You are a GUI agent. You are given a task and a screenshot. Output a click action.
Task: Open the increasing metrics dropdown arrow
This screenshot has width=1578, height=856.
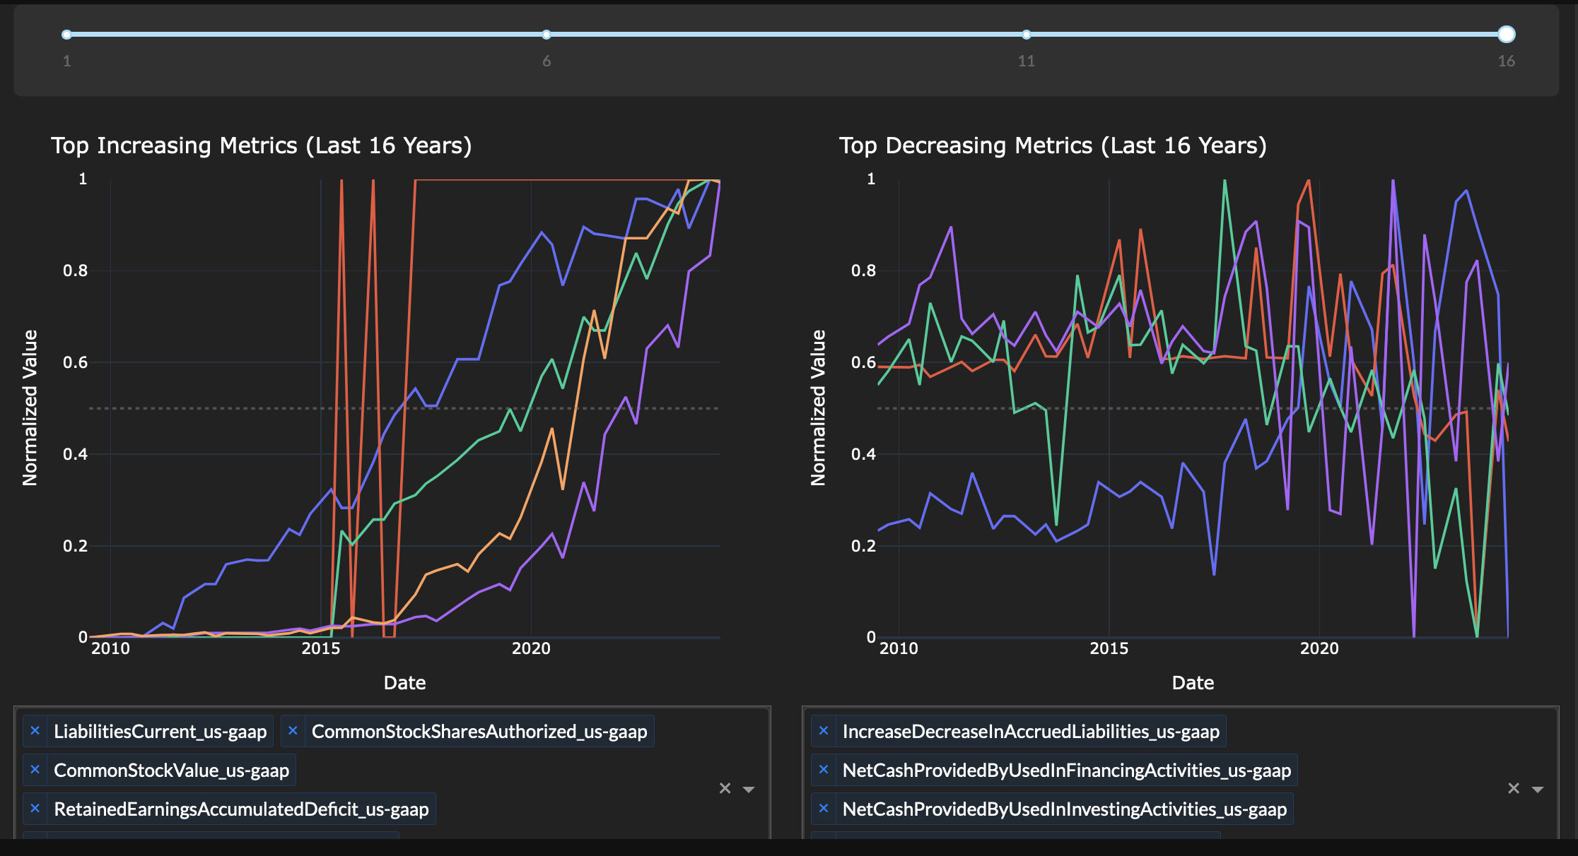pyautogui.click(x=749, y=789)
